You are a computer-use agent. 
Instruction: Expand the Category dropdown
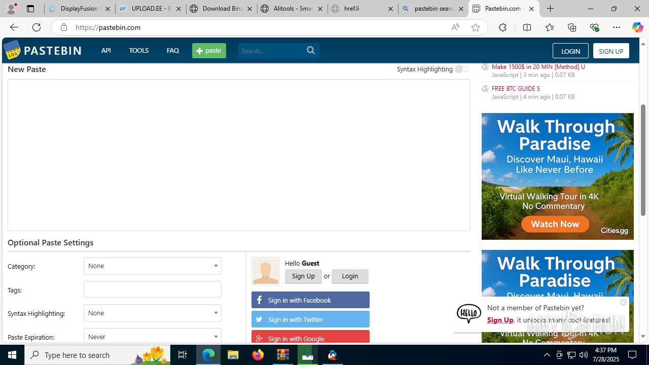[153, 266]
